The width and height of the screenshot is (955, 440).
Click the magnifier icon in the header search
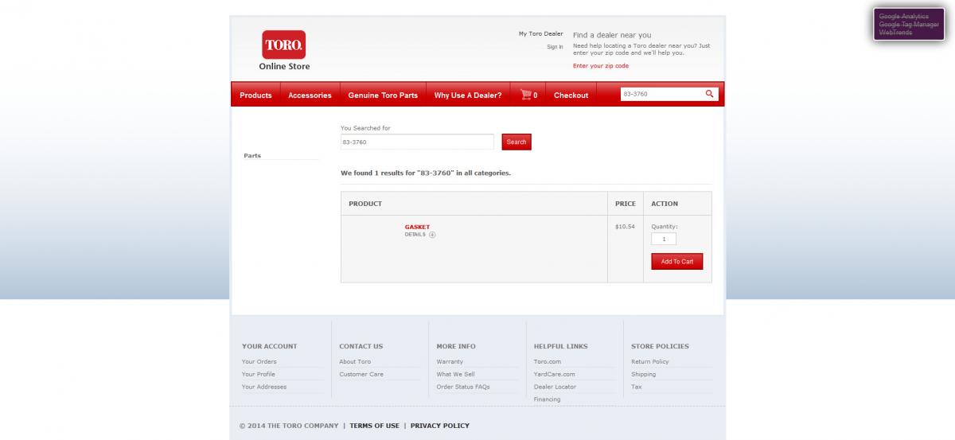coord(709,94)
